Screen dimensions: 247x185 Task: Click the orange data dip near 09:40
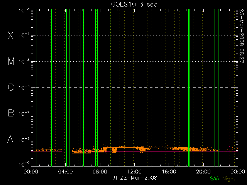click(x=114, y=150)
